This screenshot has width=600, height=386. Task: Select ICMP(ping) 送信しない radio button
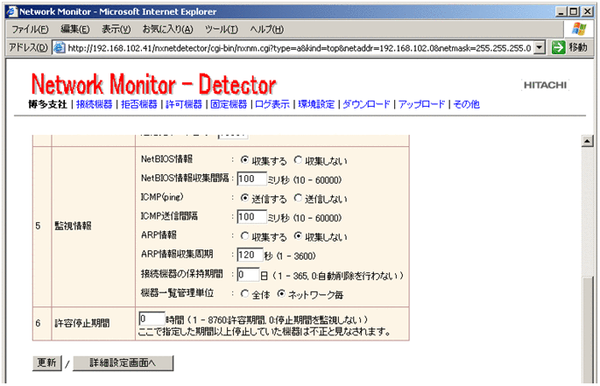[298, 198]
